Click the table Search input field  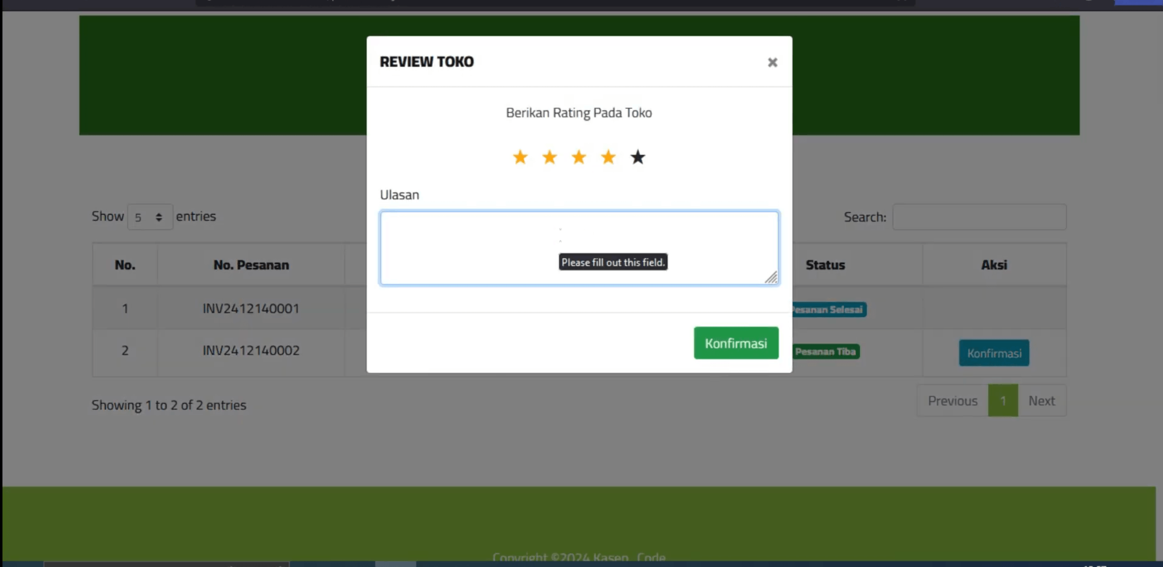[x=979, y=217]
